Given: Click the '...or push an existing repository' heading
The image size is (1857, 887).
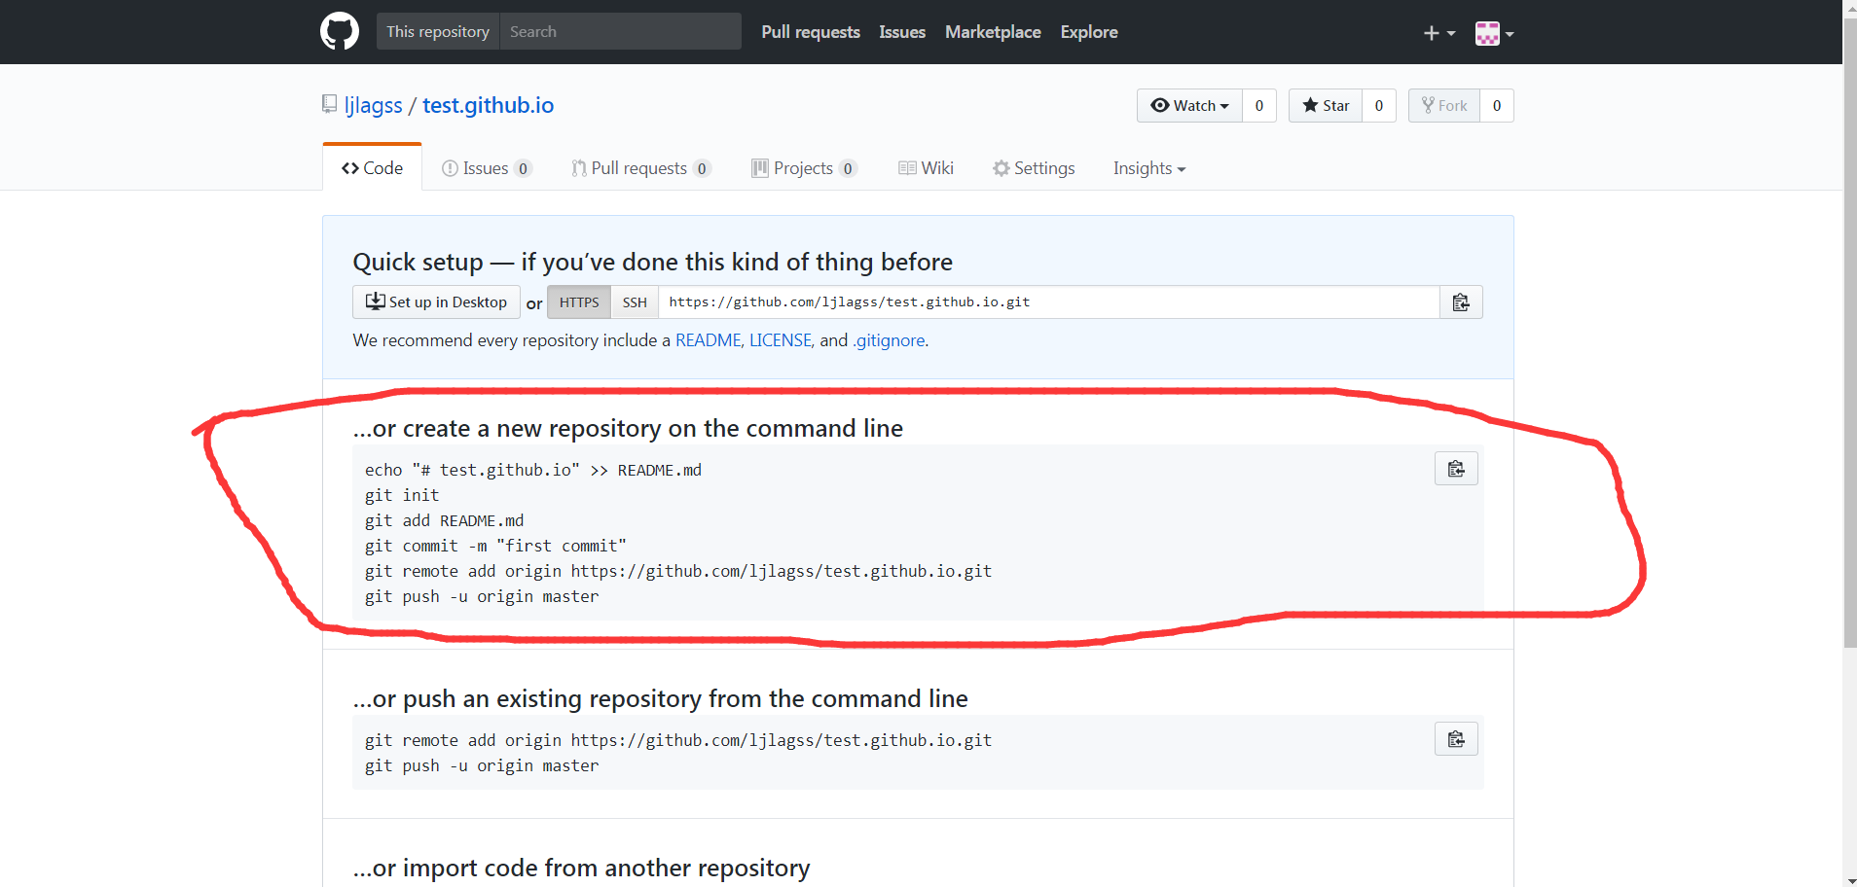Looking at the screenshot, I should [x=660, y=698].
